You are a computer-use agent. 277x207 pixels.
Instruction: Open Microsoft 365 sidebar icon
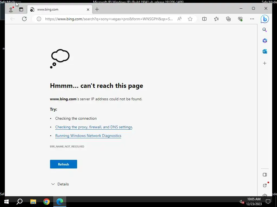(x=265, y=41)
